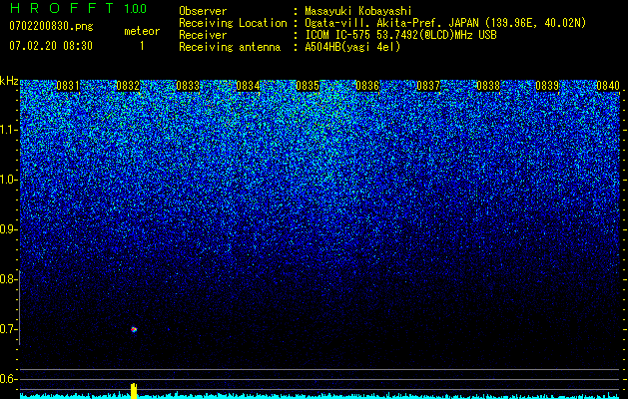Click the 0837 time marker
The width and height of the screenshot is (628, 399).
click(x=428, y=86)
